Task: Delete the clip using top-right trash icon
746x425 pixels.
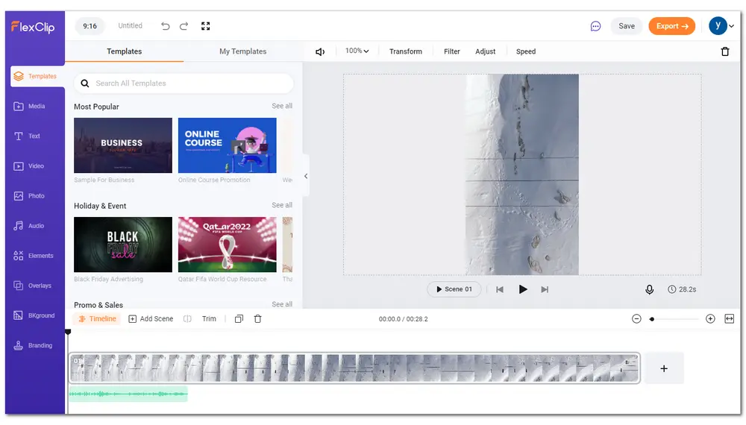Action: (724, 51)
